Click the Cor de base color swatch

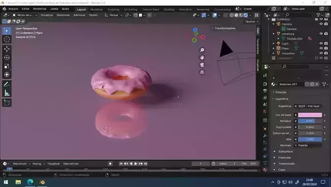pyautogui.click(x=310, y=115)
